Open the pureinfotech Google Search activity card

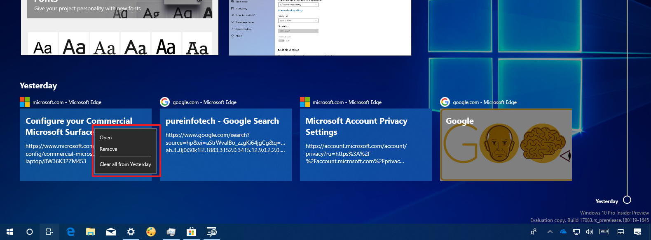(x=226, y=145)
